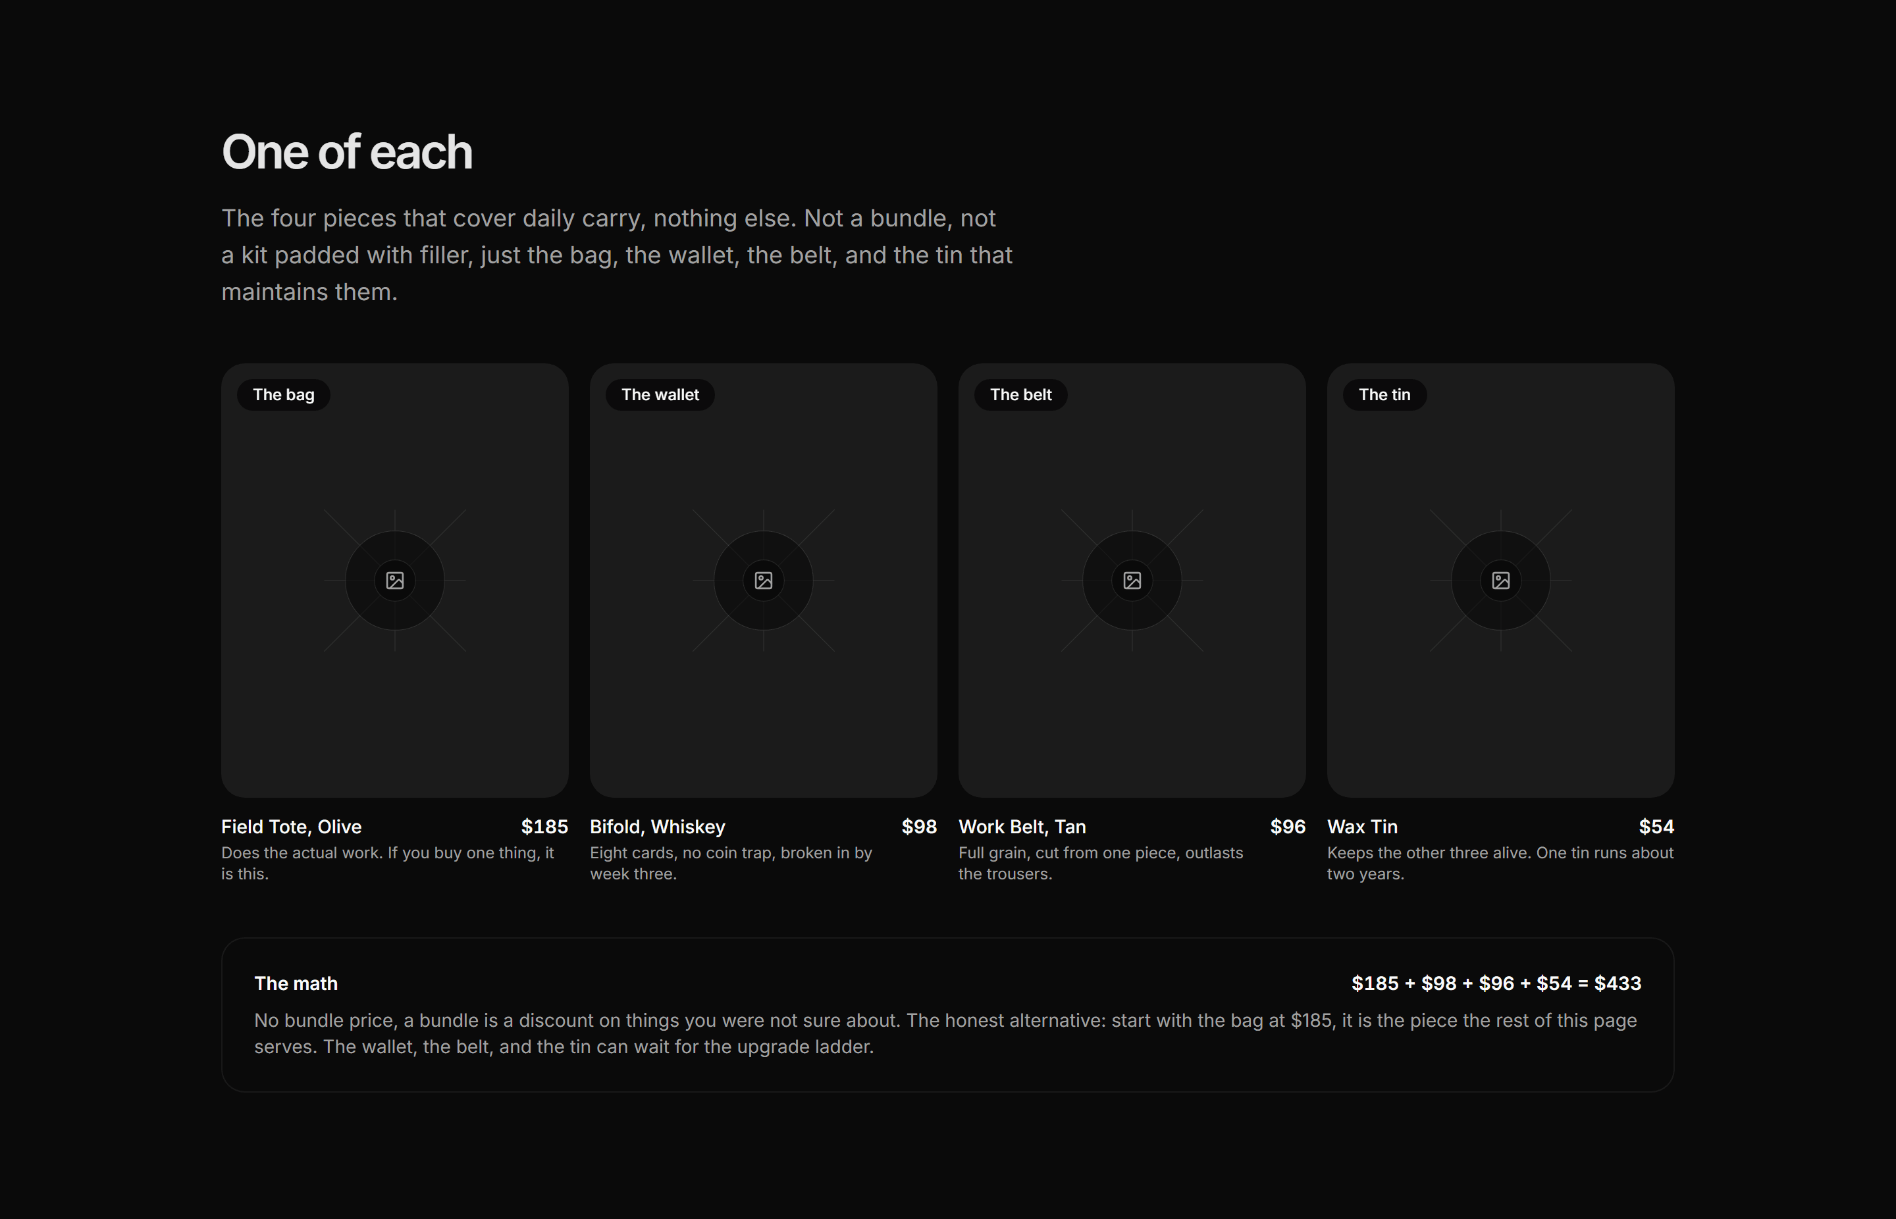
Task: Click the 'One of each' heading
Action: [x=347, y=151]
